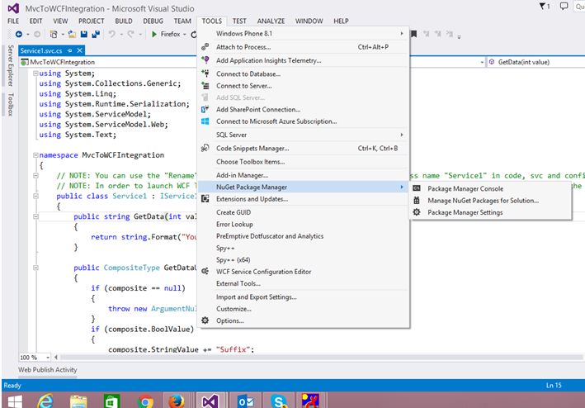Choose Connect to Database menu entry

(x=248, y=74)
